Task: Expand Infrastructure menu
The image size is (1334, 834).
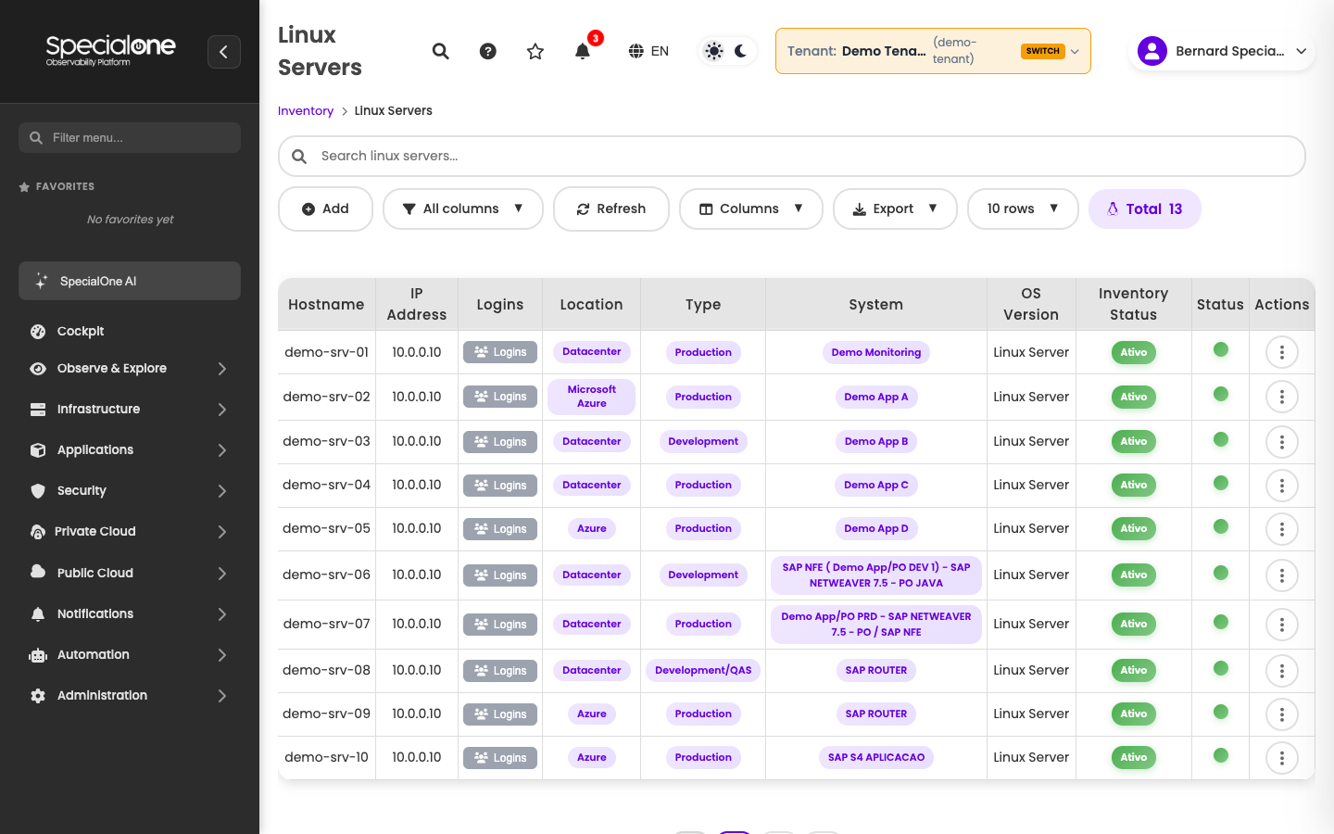Action: point(130,409)
